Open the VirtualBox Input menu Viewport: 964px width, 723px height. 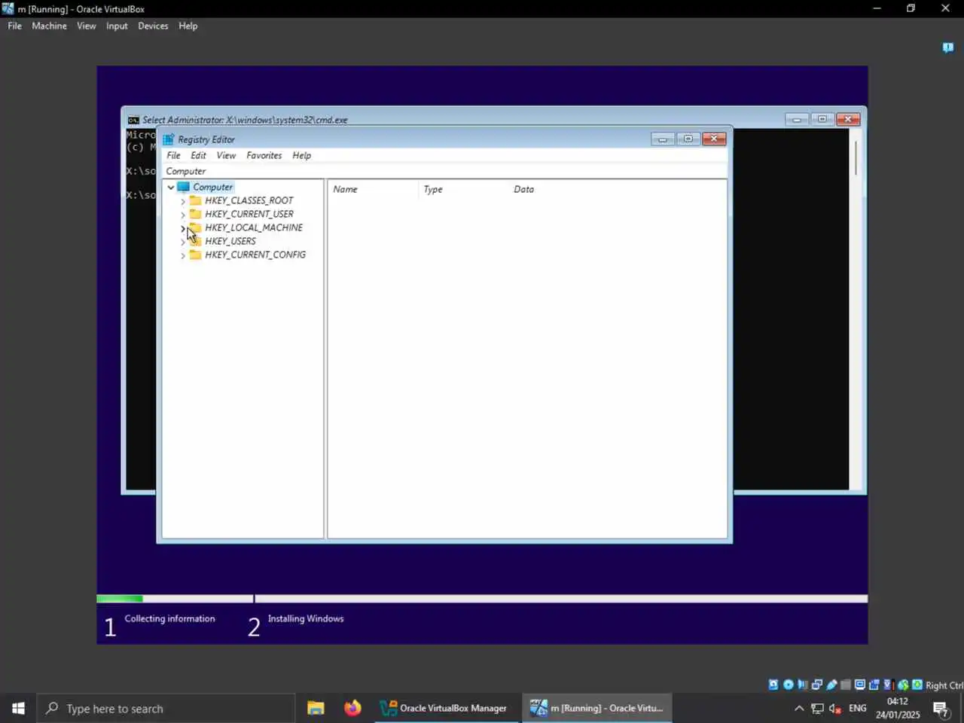pyautogui.click(x=117, y=26)
